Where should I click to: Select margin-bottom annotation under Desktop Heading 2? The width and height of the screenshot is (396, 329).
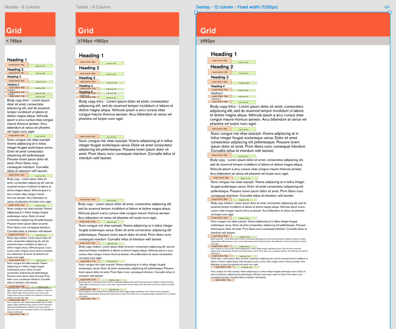coord(219,72)
